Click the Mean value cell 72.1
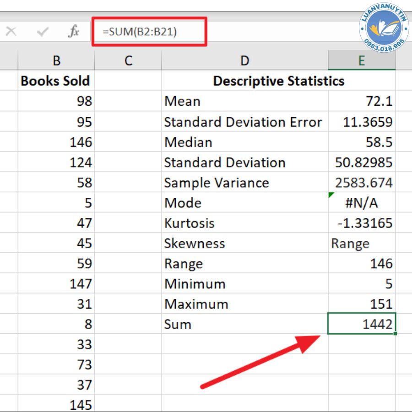 pos(361,101)
